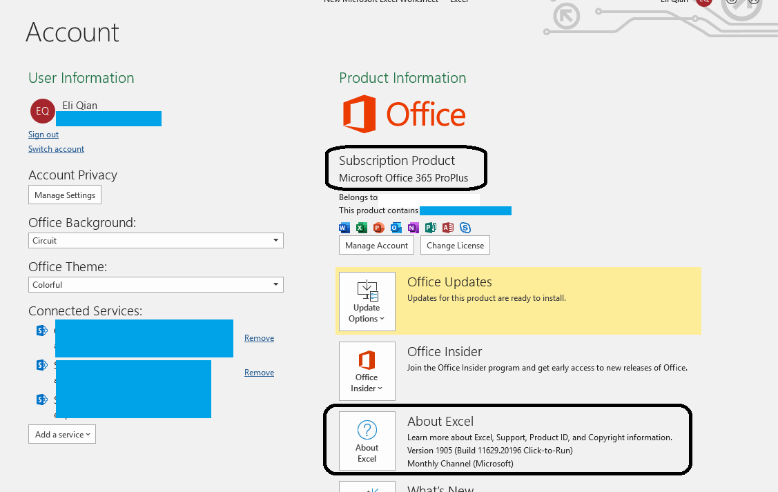
Task: Click the Switch account link
Action: coord(56,149)
